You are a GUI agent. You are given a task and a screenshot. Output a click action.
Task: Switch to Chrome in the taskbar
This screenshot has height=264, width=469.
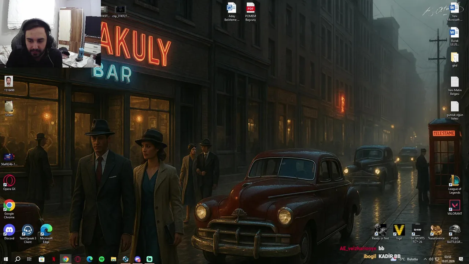(x=66, y=259)
